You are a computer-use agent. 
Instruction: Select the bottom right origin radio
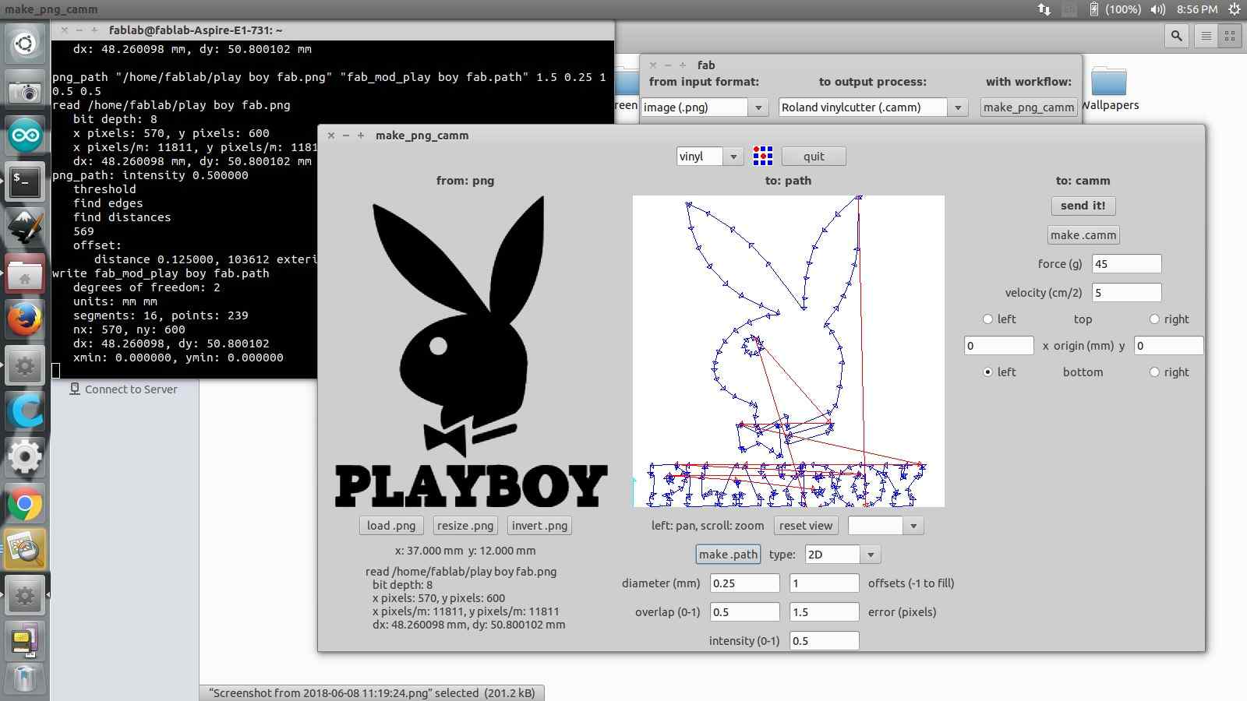[1154, 372]
